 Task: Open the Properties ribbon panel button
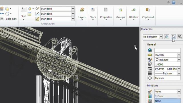[x=106, y=14]
